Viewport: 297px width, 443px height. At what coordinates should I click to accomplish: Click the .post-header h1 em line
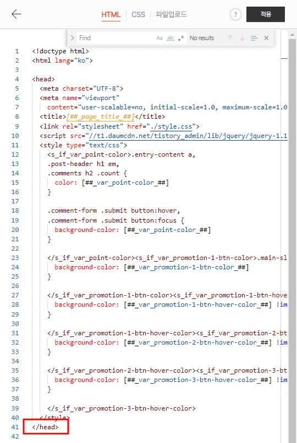click(x=84, y=164)
